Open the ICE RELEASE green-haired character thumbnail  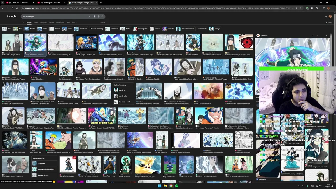[126, 165]
